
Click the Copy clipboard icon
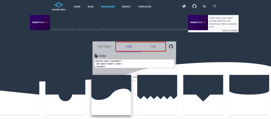(96, 56)
